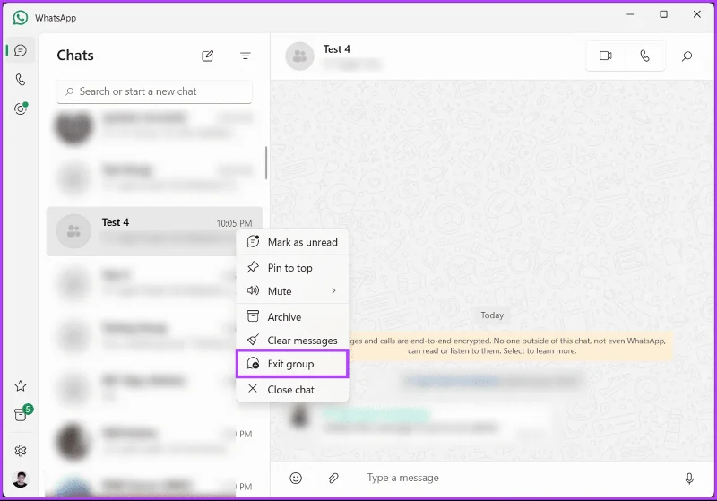The width and height of the screenshot is (717, 501).
Task: Maximize the WhatsApp window
Action: (663, 14)
